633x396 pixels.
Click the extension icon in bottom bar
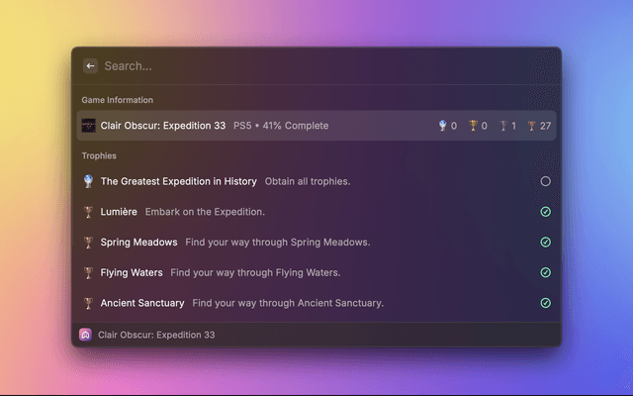86,335
